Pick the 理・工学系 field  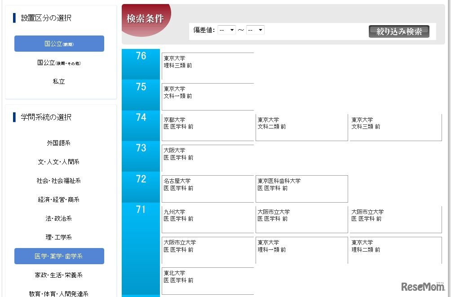(59, 237)
